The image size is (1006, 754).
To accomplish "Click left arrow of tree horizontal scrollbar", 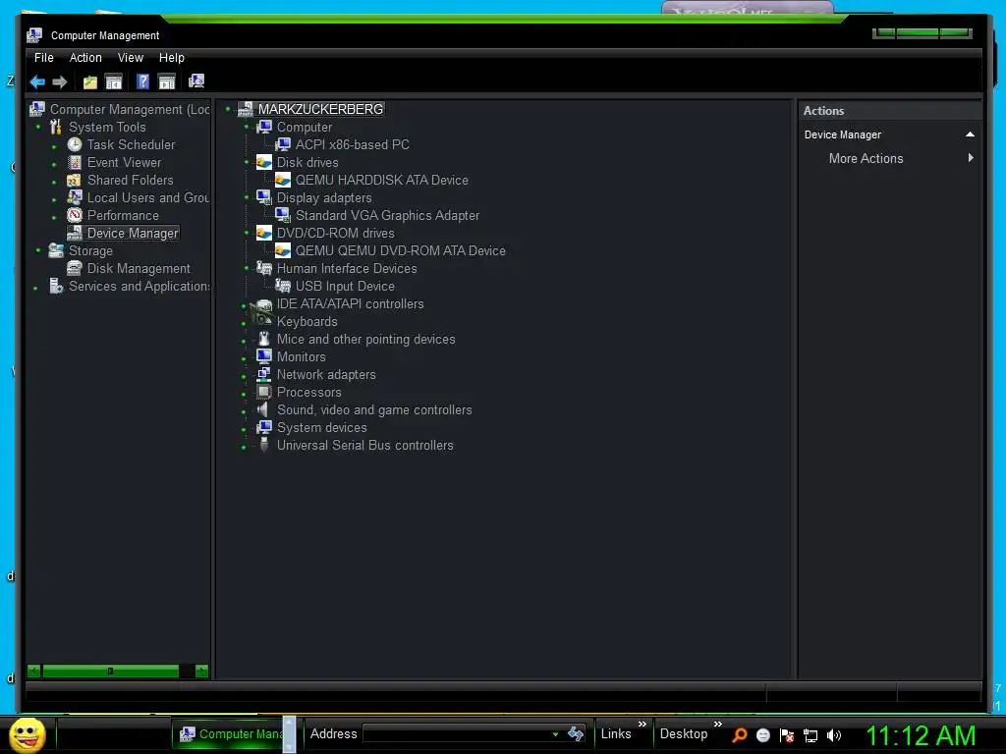I will (x=34, y=672).
